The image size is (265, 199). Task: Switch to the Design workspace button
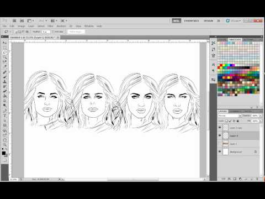pos(208,21)
